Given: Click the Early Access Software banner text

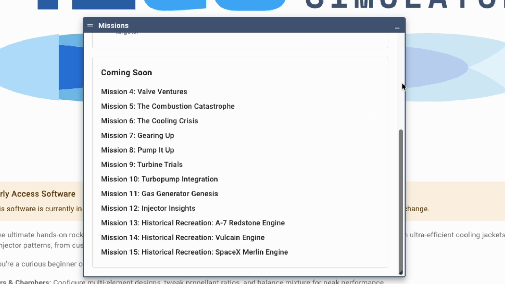Looking at the screenshot, I should pos(38,194).
